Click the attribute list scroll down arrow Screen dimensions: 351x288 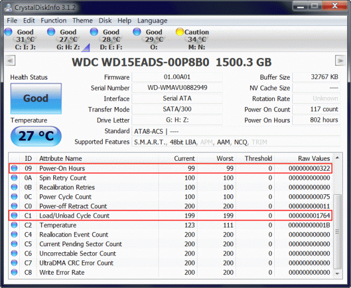(x=337, y=273)
